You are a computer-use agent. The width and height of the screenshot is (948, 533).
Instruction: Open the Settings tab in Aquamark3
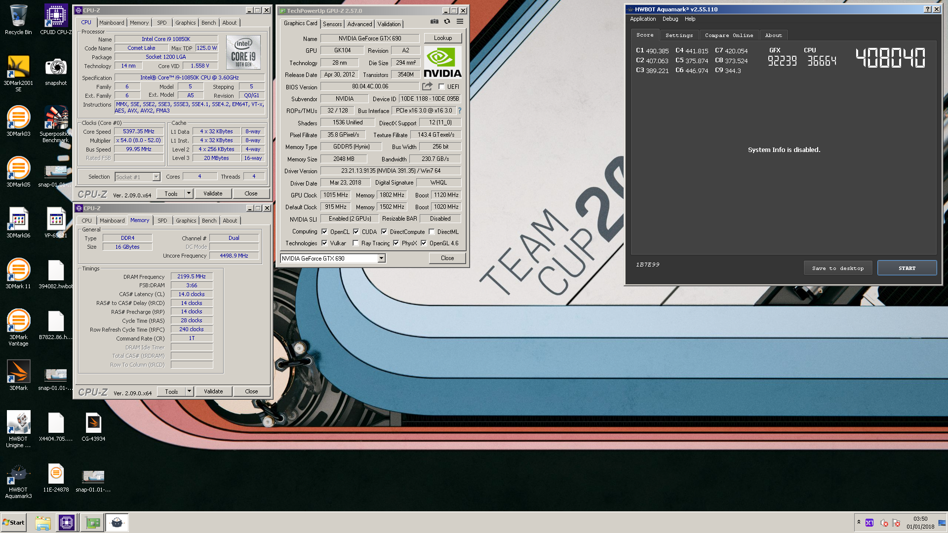(679, 36)
